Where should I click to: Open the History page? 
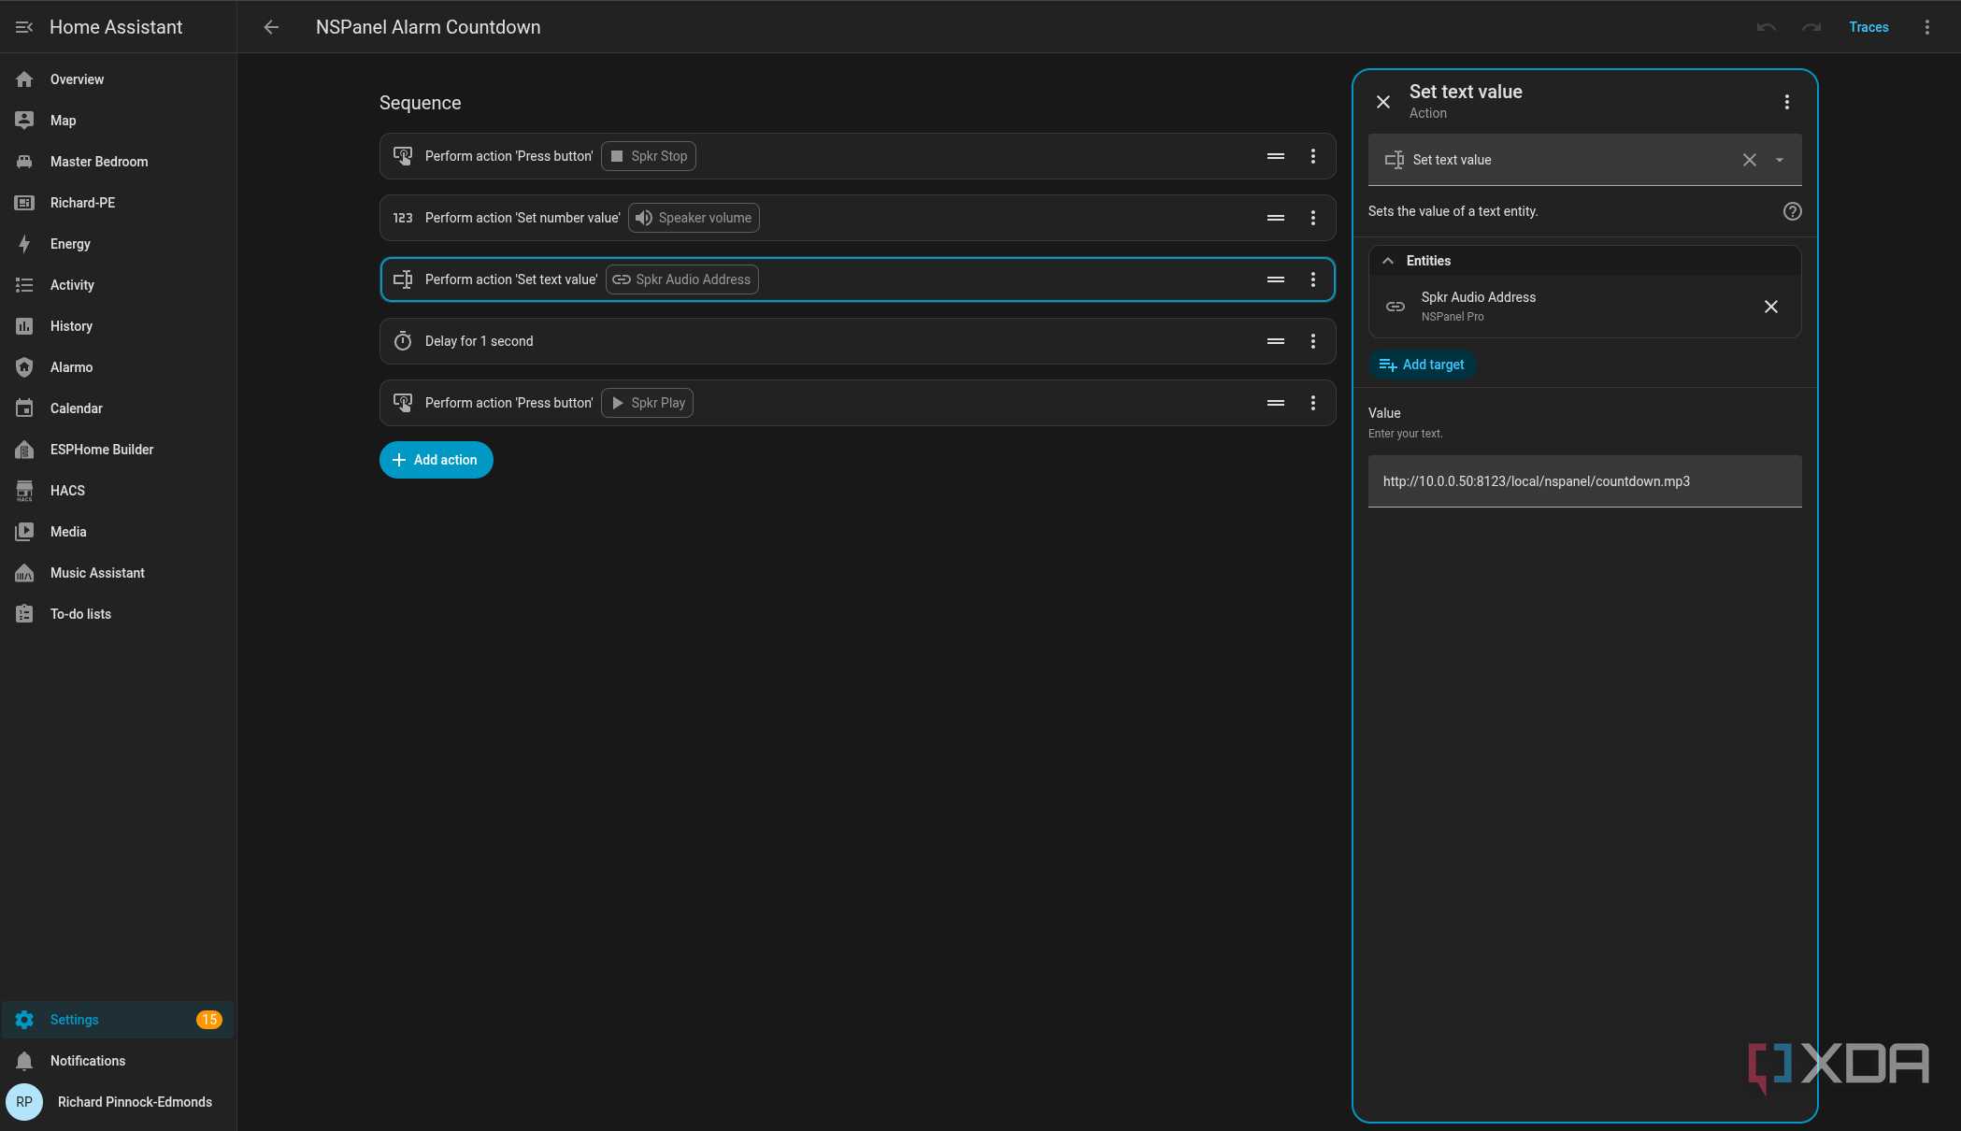coord(118,326)
